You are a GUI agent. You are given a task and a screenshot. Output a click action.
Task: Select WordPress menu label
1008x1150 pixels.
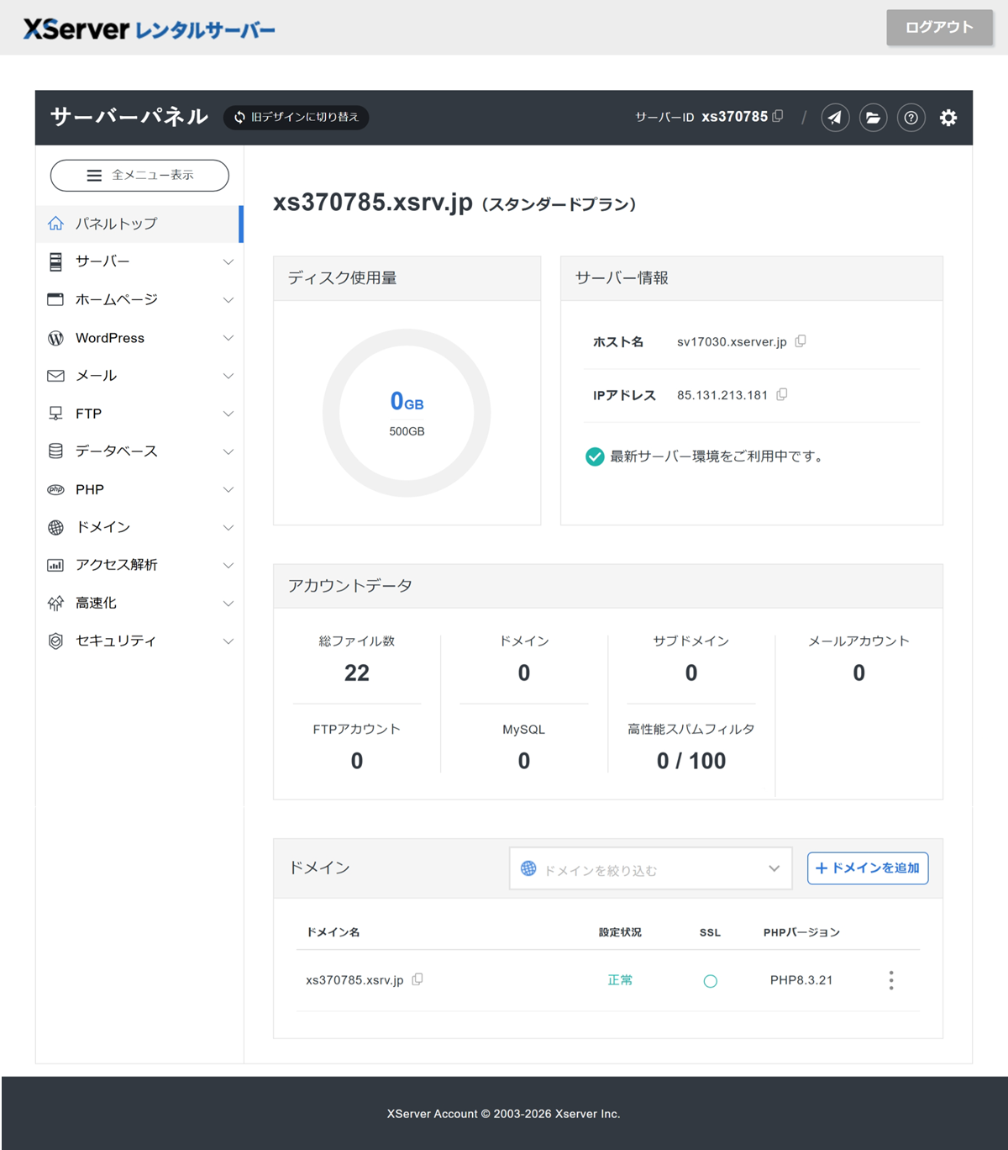click(110, 338)
